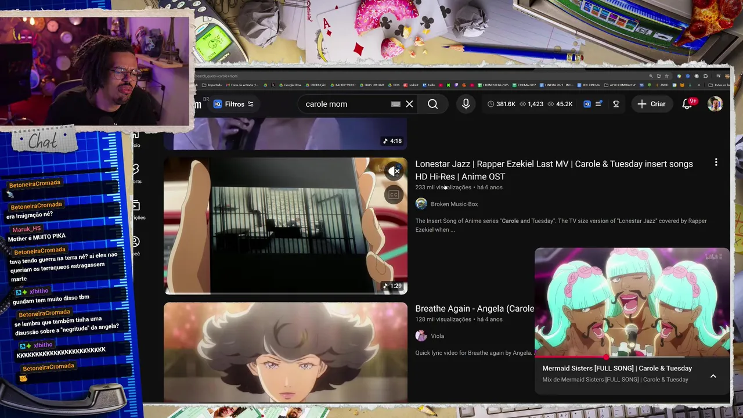Open the Caixa de entrada bookmark
Viewport: 743px width, 418px height.
(x=241, y=85)
